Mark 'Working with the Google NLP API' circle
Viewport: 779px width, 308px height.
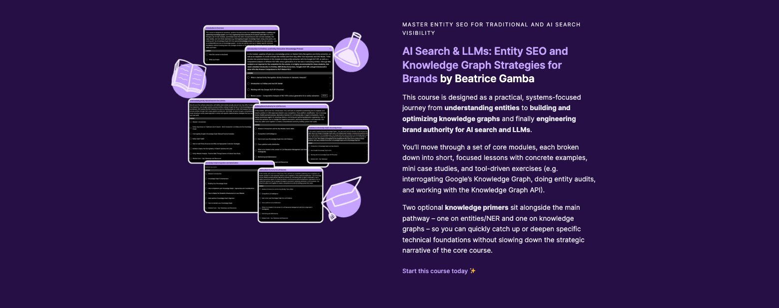249,89
